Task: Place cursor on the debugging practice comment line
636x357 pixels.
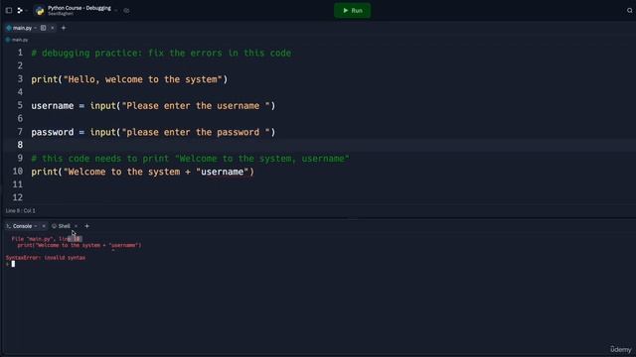Action: (x=161, y=53)
